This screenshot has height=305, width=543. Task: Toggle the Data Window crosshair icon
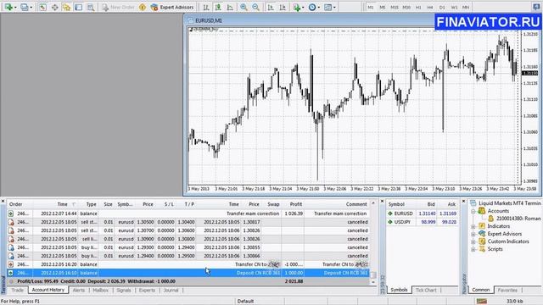pyautogui.click(x=54, y=7)
